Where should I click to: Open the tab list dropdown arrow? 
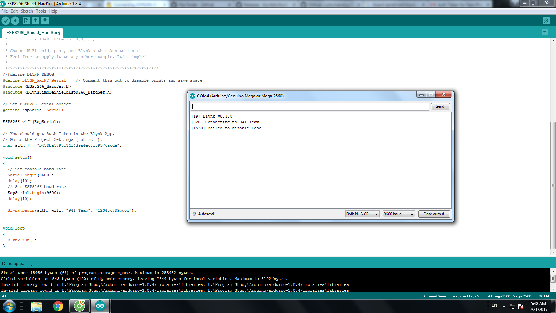(545, 32)
